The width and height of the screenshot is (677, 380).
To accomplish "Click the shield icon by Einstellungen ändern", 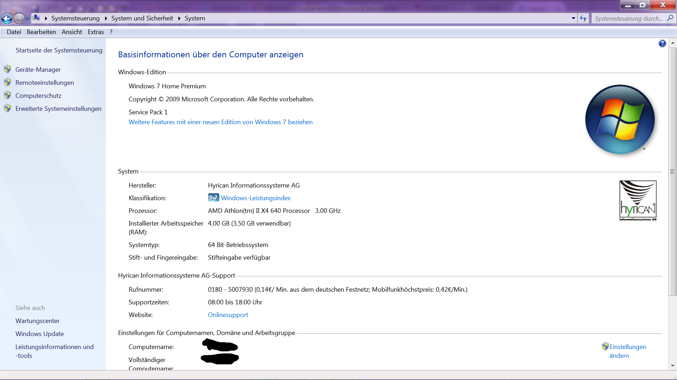I will 605,347.
